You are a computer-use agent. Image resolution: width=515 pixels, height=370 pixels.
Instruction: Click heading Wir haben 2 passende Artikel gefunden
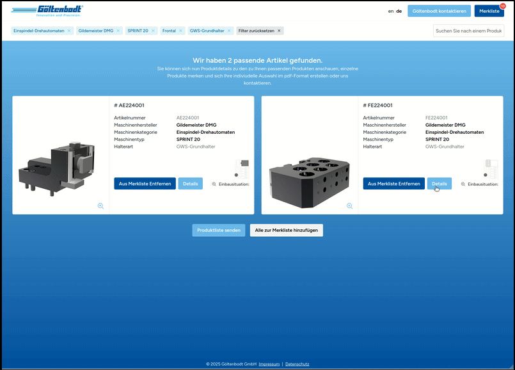coord(257,60)
